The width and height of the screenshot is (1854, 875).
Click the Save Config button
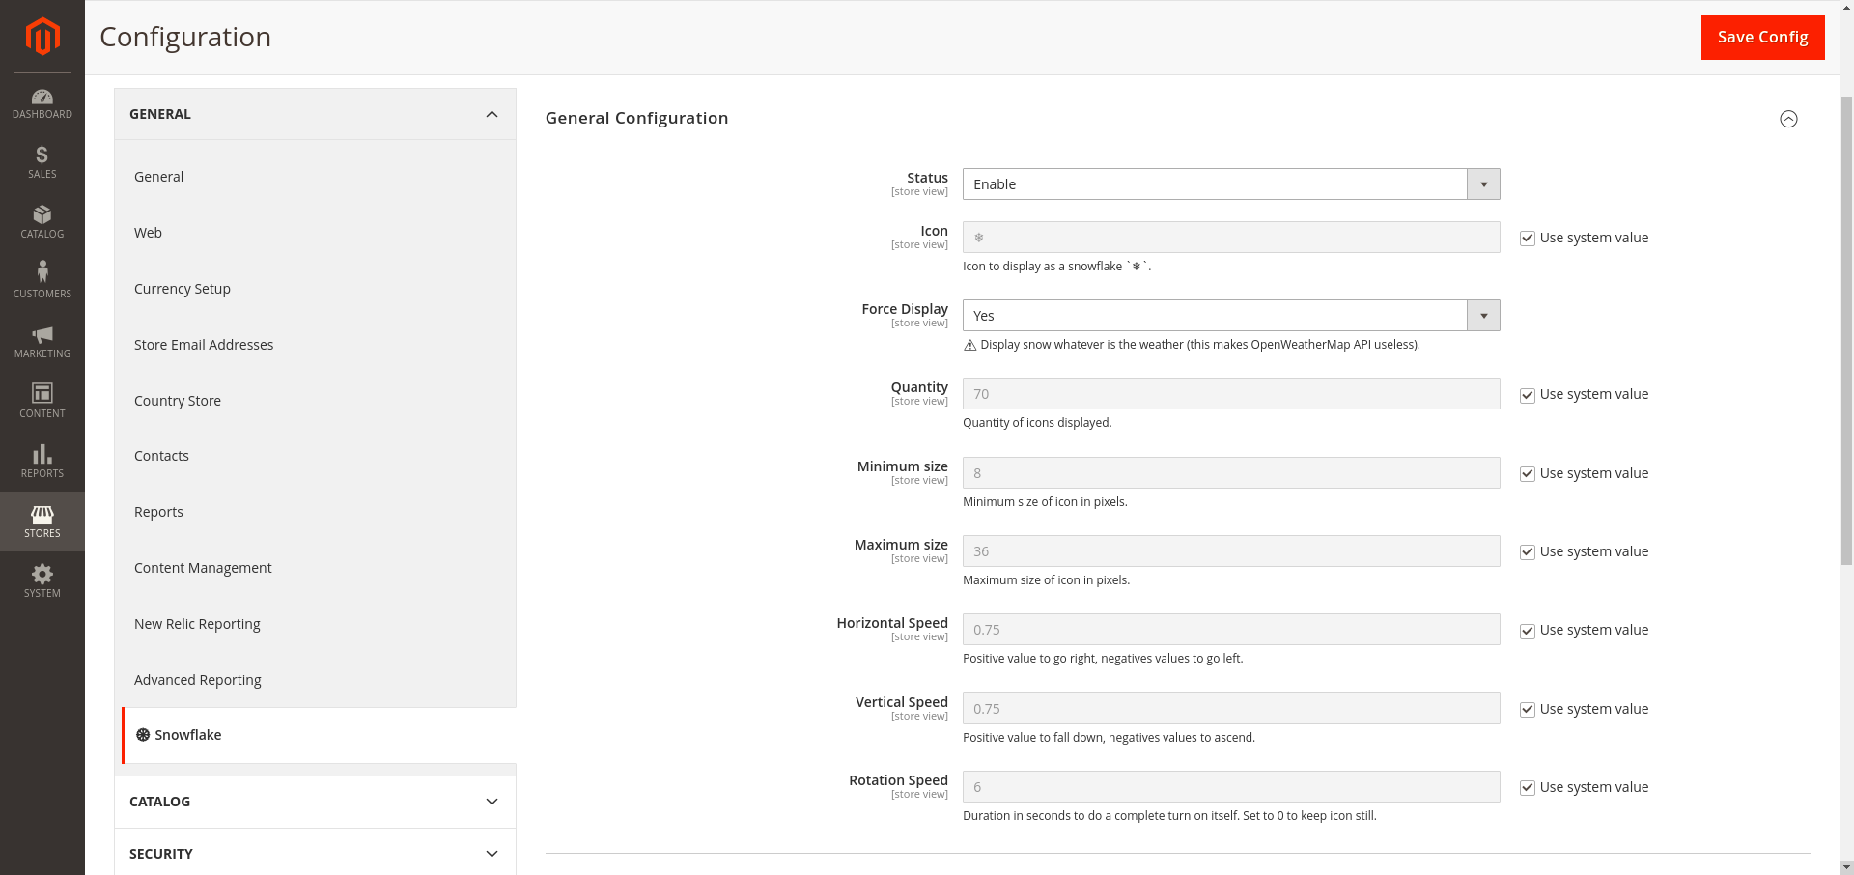coord(1762,37)
